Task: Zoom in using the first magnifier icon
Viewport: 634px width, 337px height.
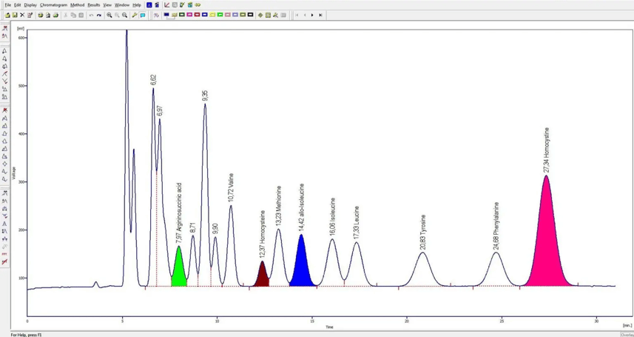Action: pos(109,15)
